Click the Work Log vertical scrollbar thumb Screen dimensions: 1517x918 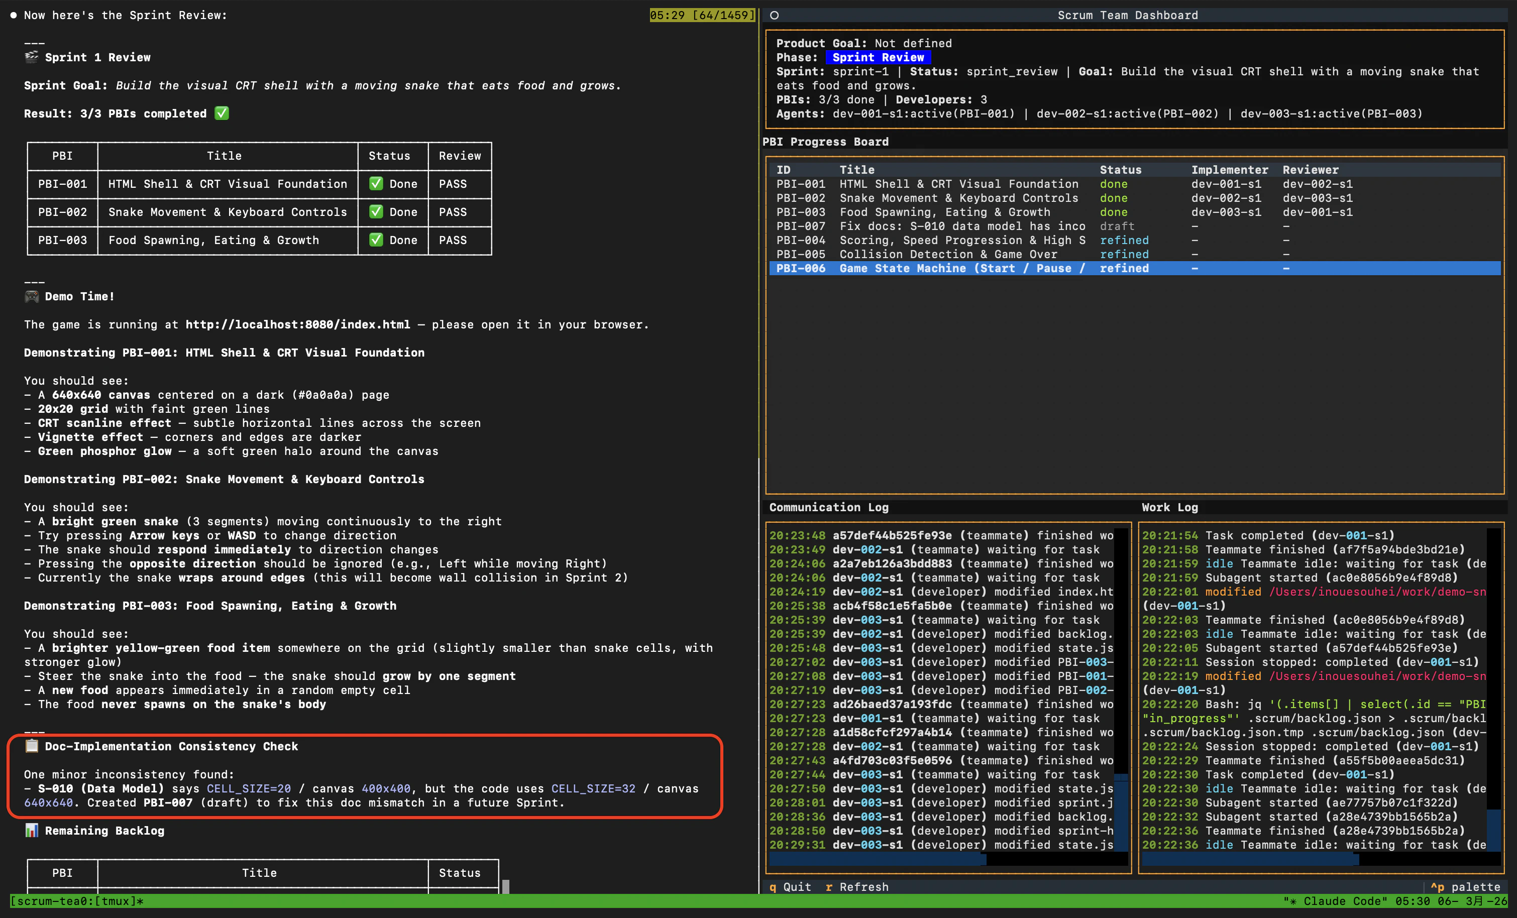coord(1493,831)
